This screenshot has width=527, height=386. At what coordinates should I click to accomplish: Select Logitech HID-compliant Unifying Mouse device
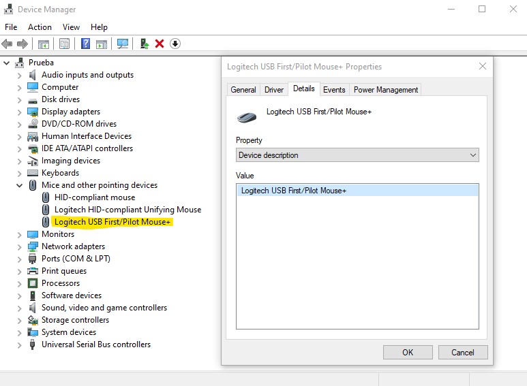[127, 210]
